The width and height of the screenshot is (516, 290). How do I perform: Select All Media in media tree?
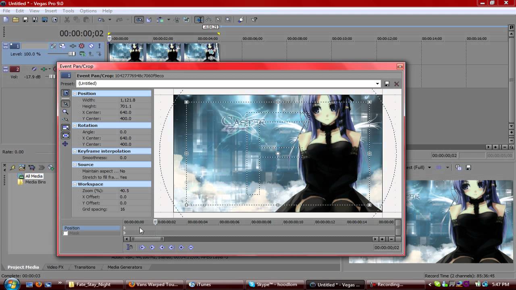tap(34, 176)
